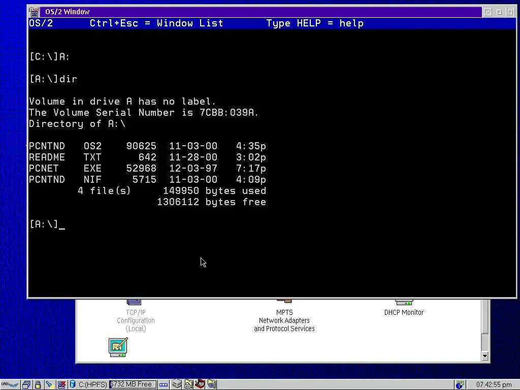Click the flashlight find objects icon

coord(49,385)
